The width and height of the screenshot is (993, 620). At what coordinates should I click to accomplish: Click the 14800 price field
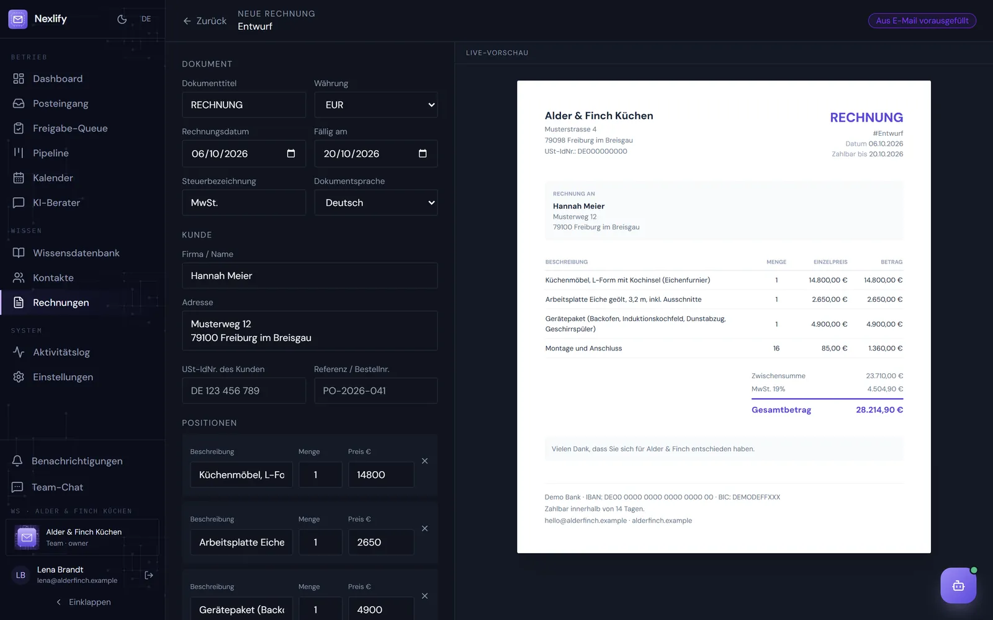pos(381,475)
